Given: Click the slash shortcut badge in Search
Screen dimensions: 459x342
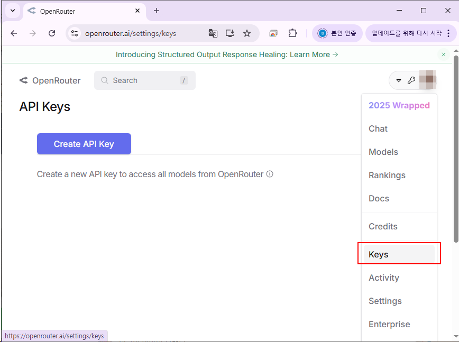Looking at the screenshot, I should [x=184, y=80].
